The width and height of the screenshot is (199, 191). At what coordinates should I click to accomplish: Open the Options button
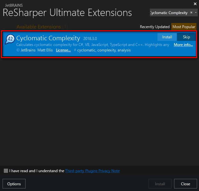tap(14, 184)
